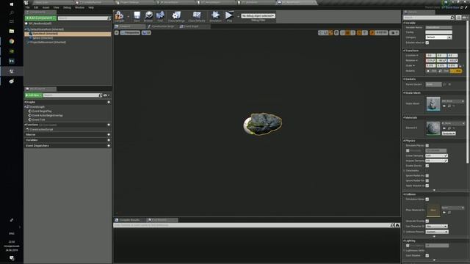The width and height of the screenshot is (470, 264).
Task: Click Add New in My Blueprint
Action: click(33, 95)
